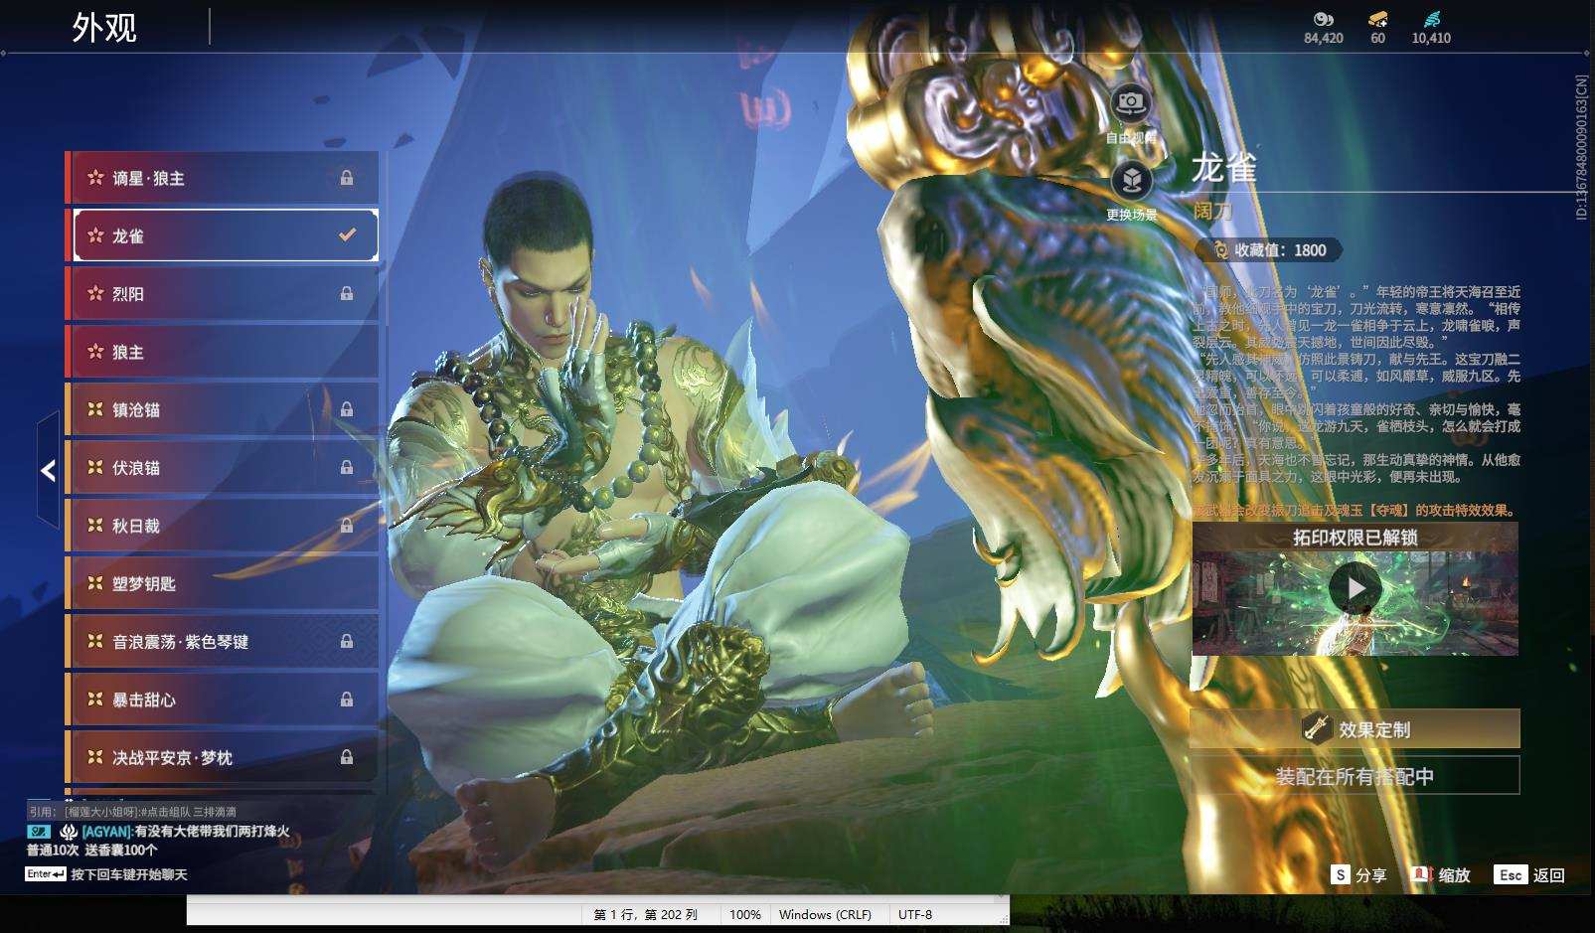Choose the unlocked 狼主 skin

222,352
